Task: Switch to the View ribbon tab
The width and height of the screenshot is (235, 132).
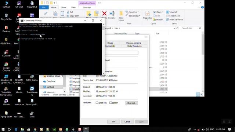Action: click(73, 7)
